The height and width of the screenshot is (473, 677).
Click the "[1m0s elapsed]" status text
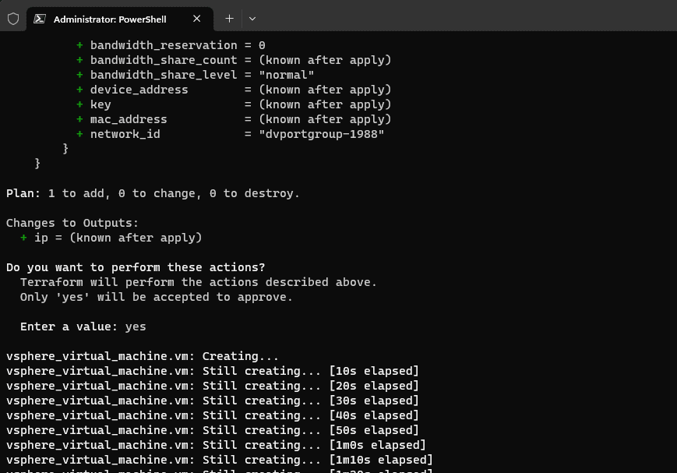point(378,445)
